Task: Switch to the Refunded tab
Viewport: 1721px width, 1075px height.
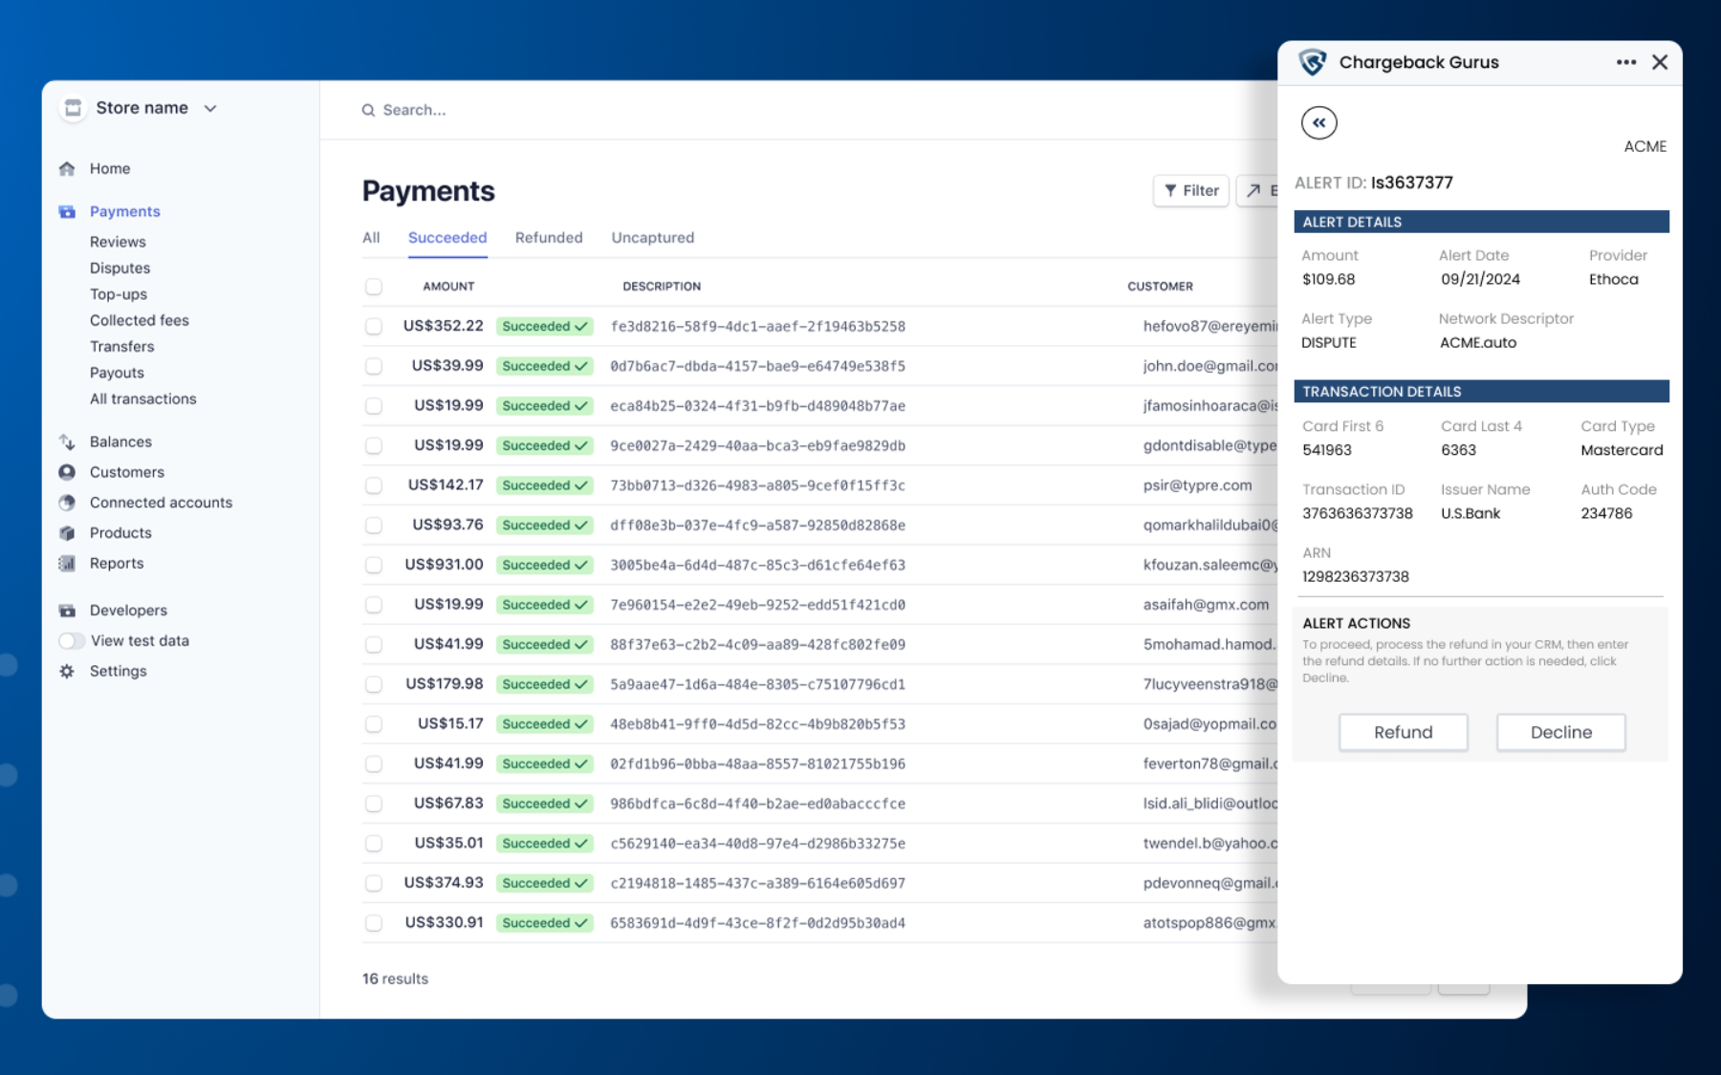Action: 548,237
